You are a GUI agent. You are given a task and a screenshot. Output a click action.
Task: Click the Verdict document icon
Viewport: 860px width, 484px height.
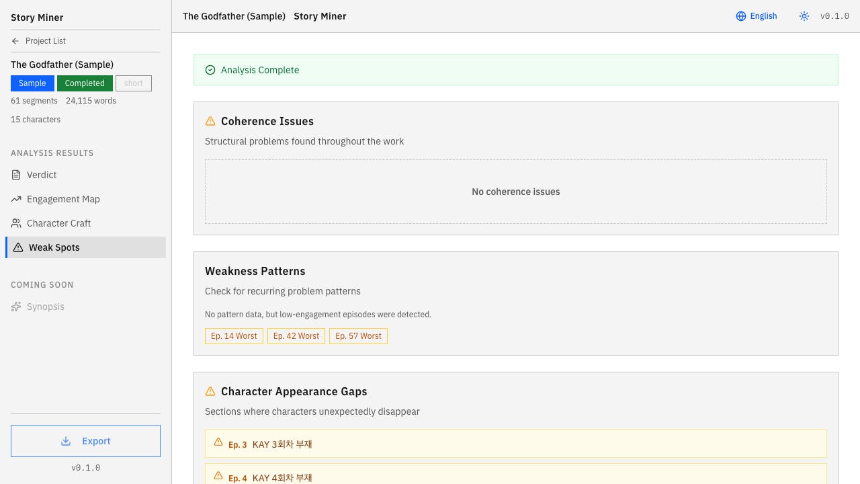pyautogui.click(x=16, y=175)
